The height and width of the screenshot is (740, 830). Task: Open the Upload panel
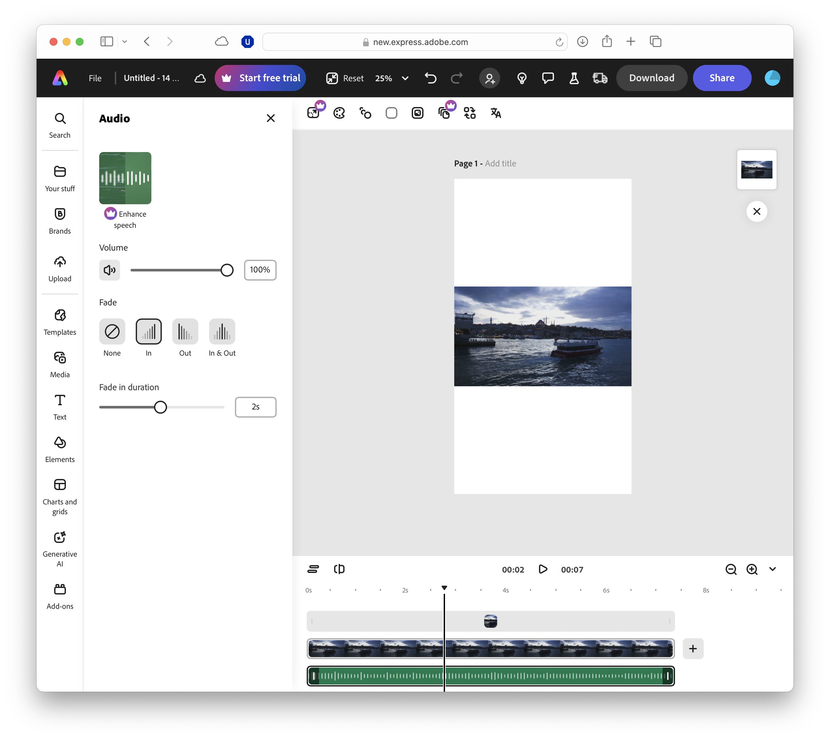[x=60, y=269]
